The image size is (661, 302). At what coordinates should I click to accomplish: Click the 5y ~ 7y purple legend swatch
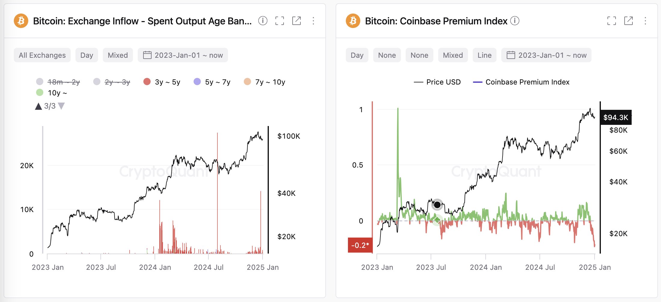pyautogui.click(x=197, y=82)
